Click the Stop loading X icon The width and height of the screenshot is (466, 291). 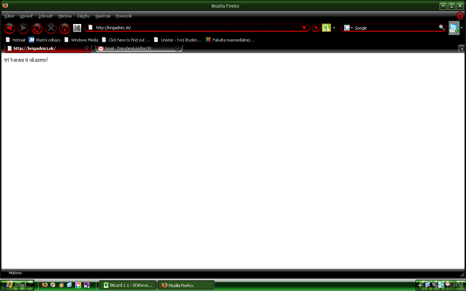click(x=51, y=28)
